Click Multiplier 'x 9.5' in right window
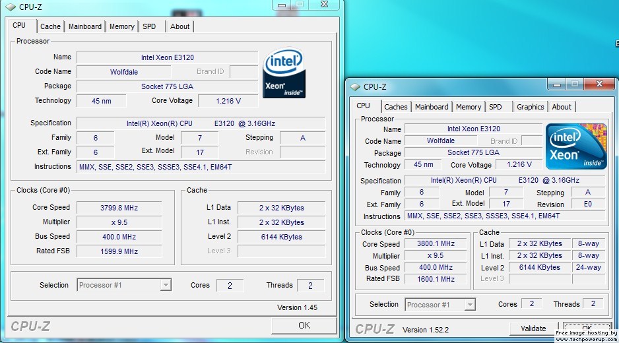619x343 pixels. (436, 255)
